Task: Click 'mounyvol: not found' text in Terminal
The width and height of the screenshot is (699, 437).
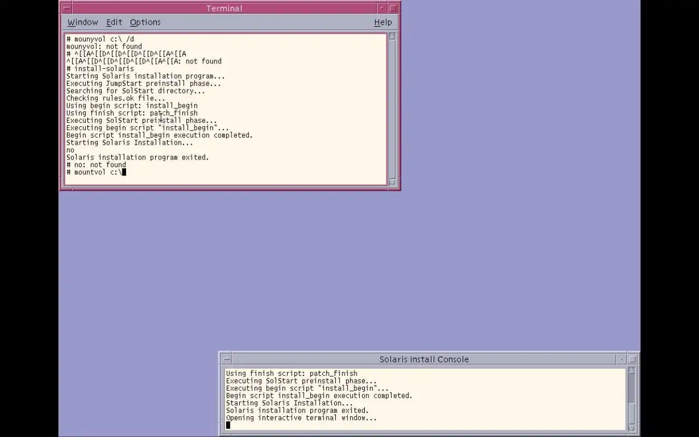Action: point(104,47)
